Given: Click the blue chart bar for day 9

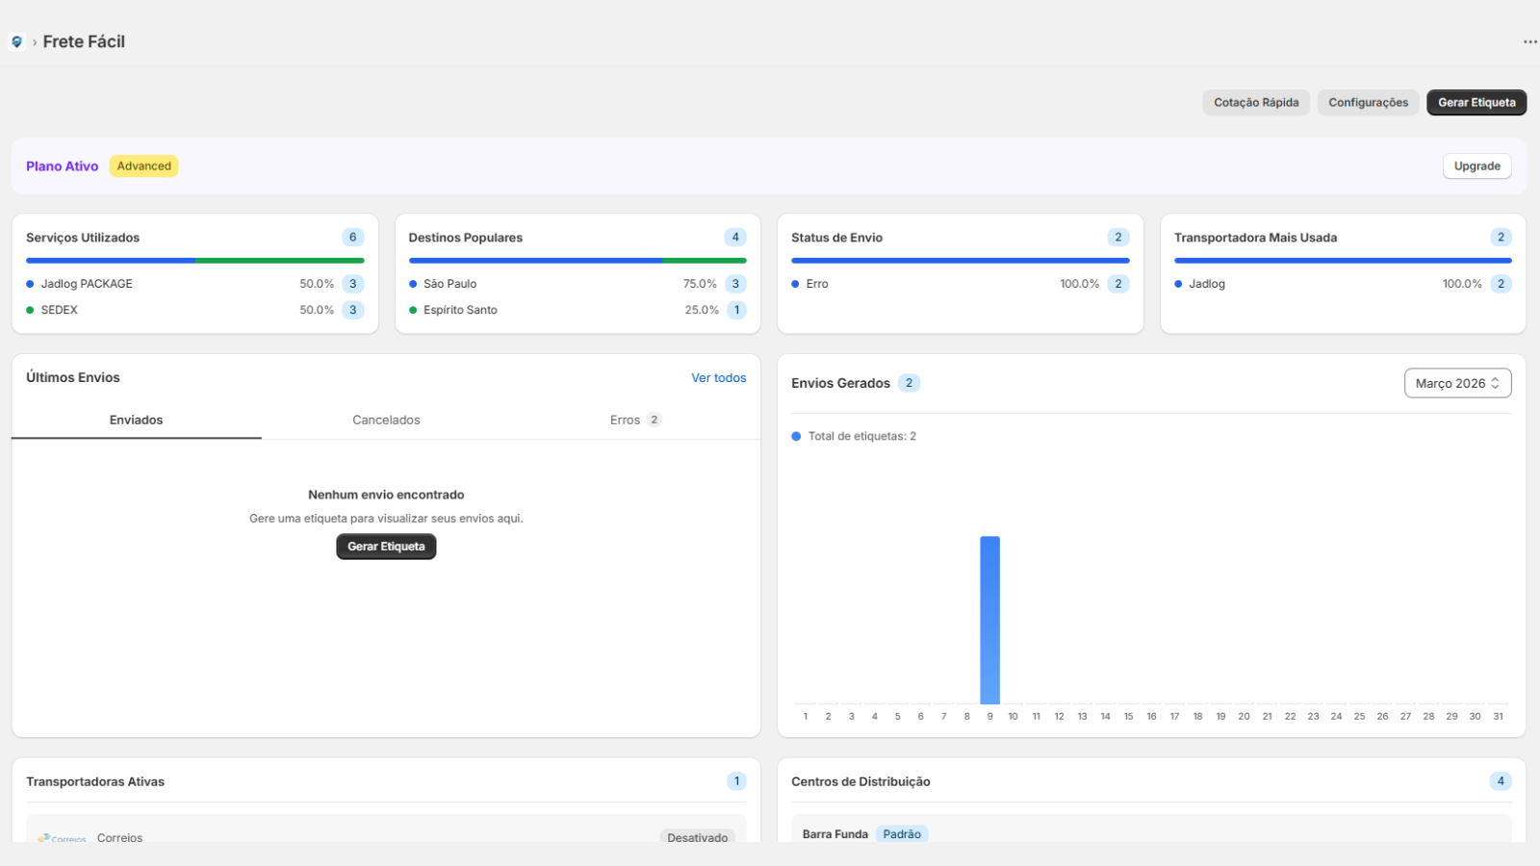Looking at the screenshot, I should click(989, 621).
